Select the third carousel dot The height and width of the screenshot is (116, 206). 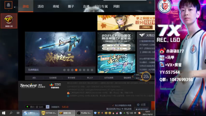(x=72, y=70)
